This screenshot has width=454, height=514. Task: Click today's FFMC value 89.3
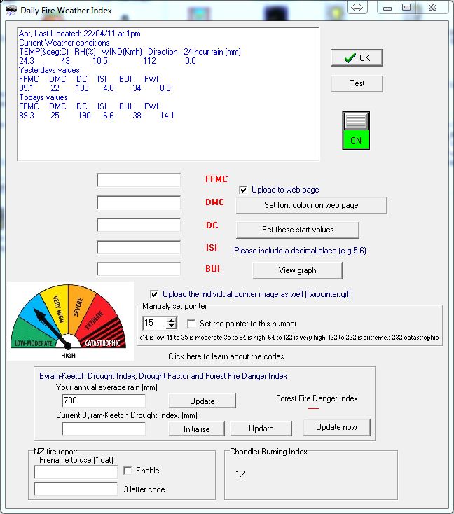point(27,116)
